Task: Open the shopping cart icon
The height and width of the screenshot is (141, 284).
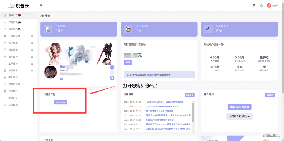Action: coord(254,6)
